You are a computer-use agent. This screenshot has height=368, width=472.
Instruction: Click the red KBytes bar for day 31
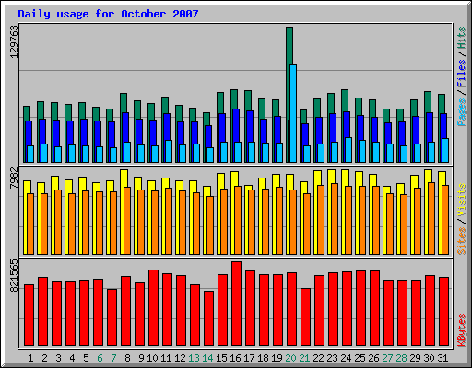443,312
